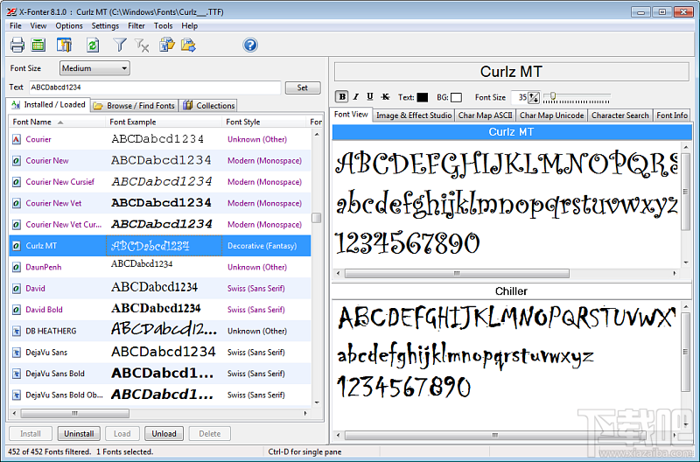The image size is (700, 462).
Task: Click the David Bold font icon
Action: 17,310
